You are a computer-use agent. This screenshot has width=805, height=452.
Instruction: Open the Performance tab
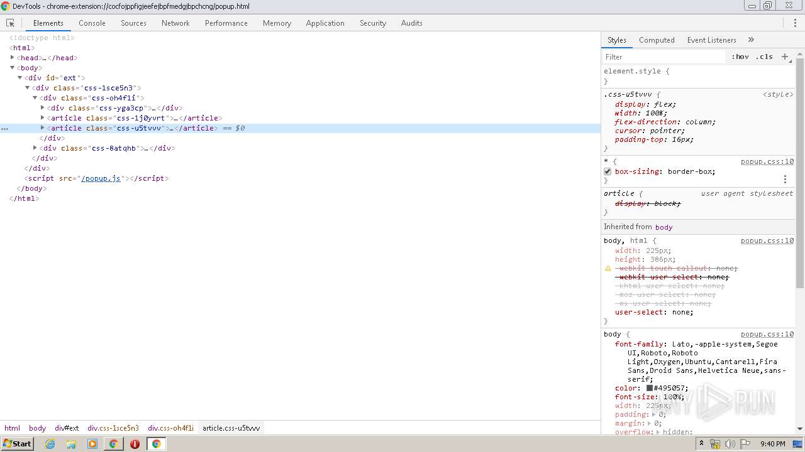click(x=226, y=23)
